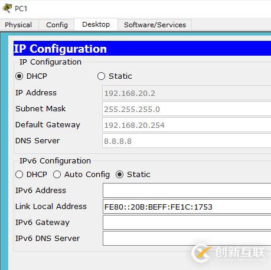Select the IPv6 Static radio button
Screen dimensions: 271x270
[119, 175]
